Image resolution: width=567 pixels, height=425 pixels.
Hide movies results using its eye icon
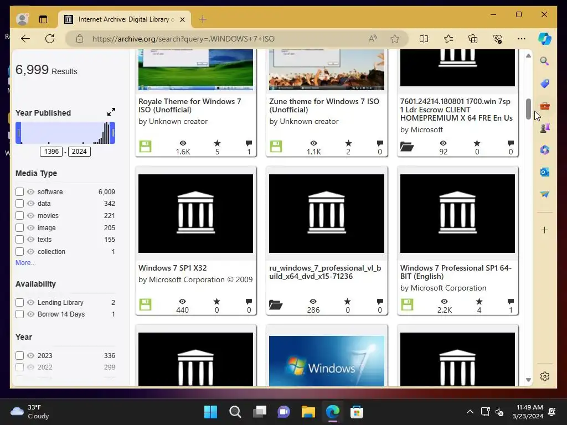[x=31, y=216]
